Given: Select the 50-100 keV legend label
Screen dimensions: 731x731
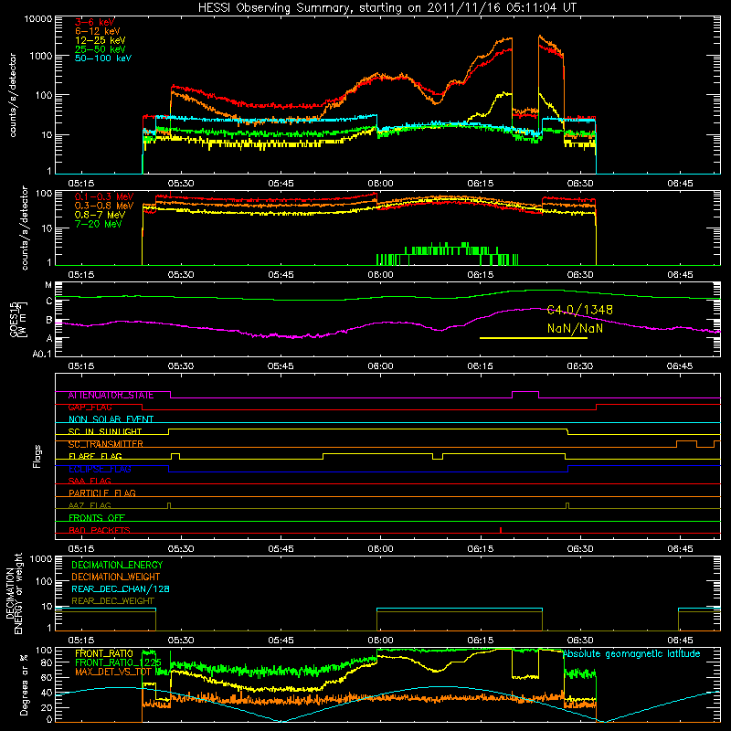Looking at the screenshot, I should click(103, 58).
